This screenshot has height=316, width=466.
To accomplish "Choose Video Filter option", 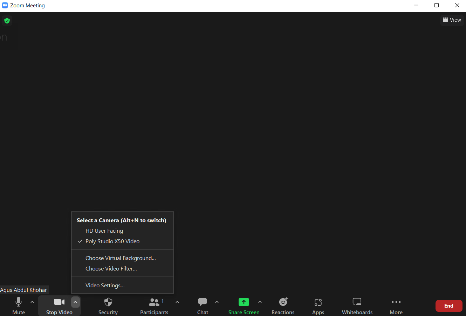I will point(122,269).
